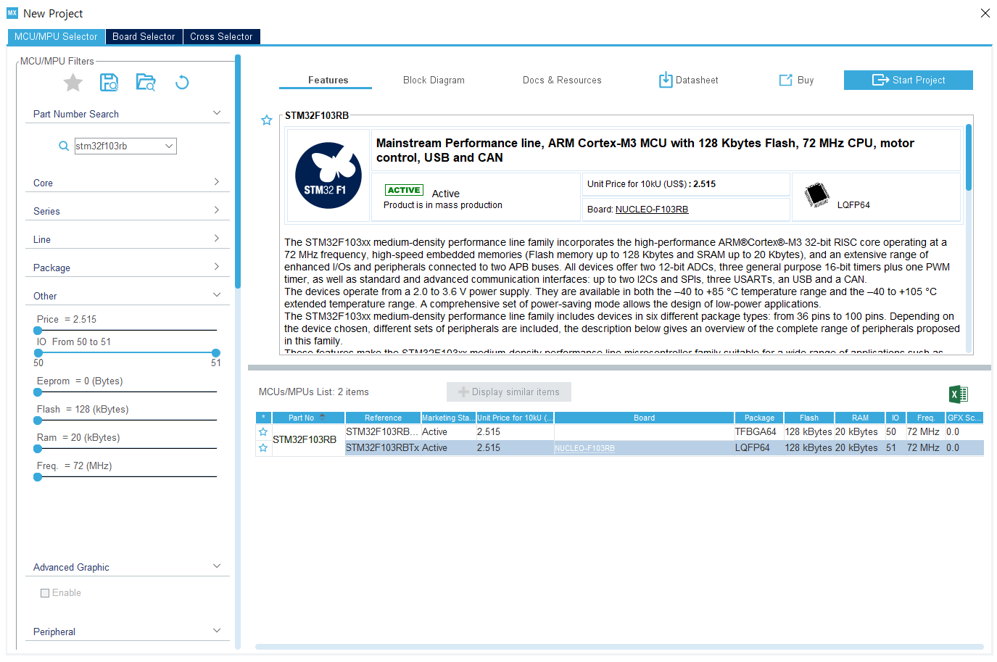Sort by Board column header
Viewport: 997px width, 662px height.
(644, 418)
